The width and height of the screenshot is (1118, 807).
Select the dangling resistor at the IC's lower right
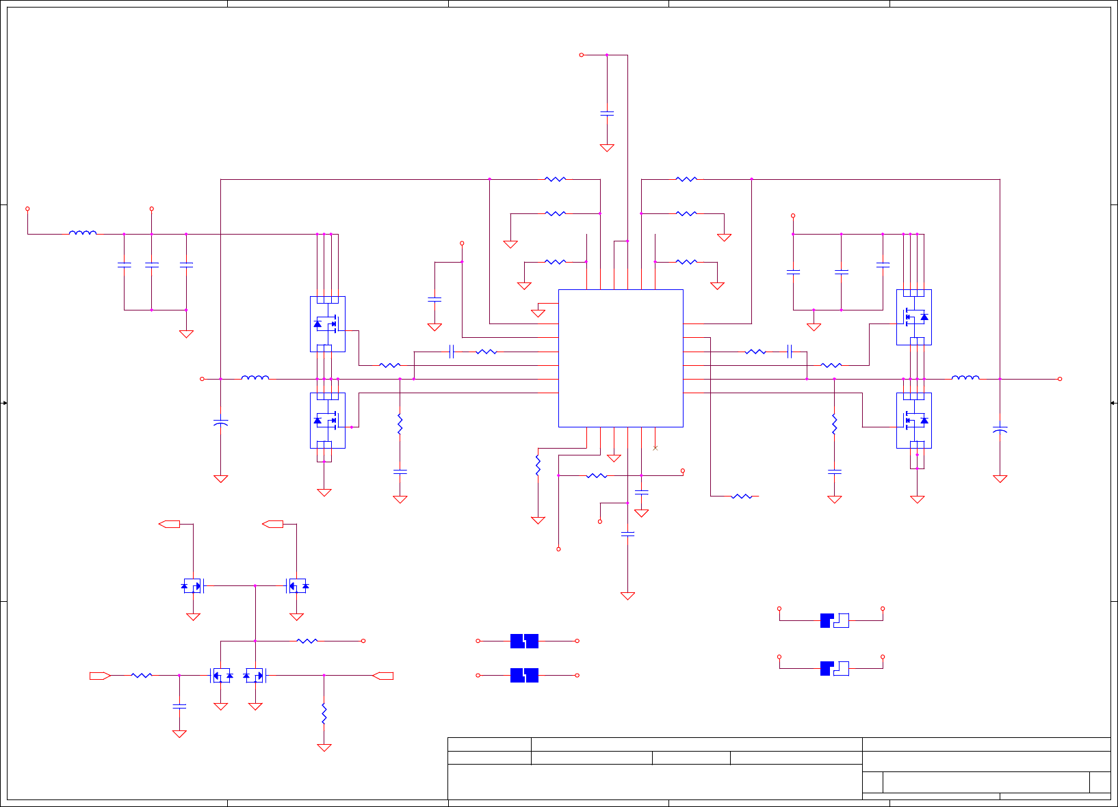pos(742,497)
